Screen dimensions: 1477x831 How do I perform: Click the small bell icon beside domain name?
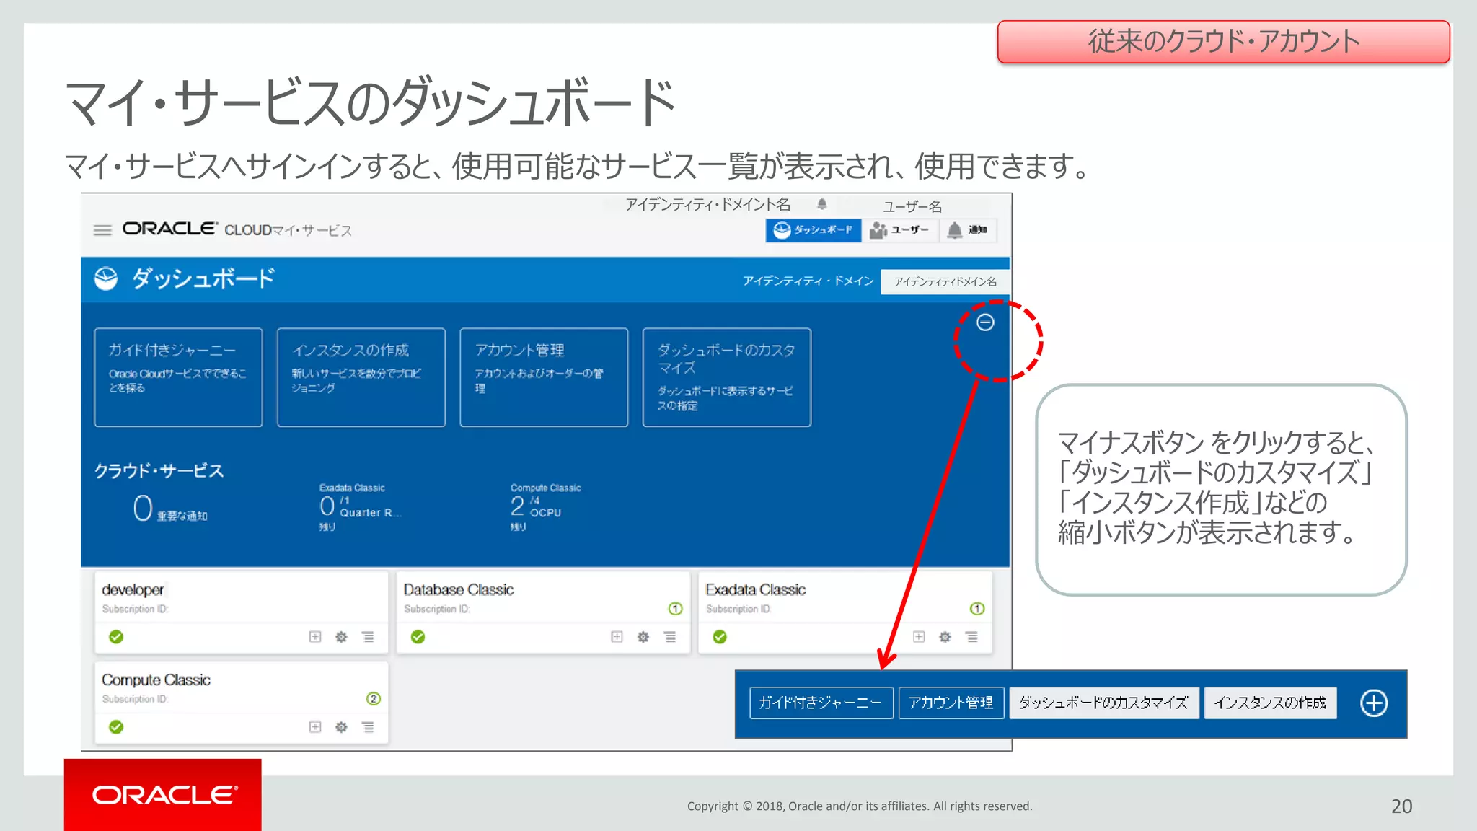click(x=821, y=204)
